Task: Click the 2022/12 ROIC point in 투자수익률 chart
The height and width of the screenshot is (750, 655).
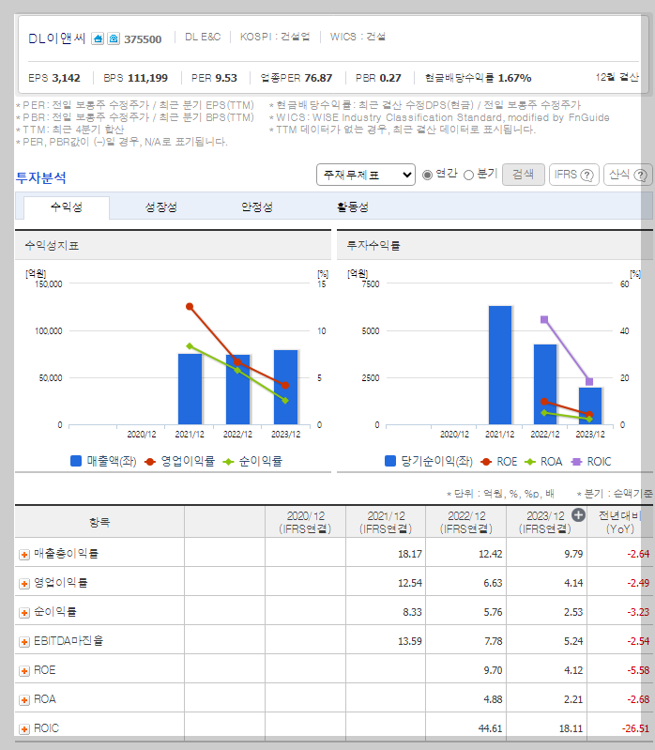Action: coord(544,319)
